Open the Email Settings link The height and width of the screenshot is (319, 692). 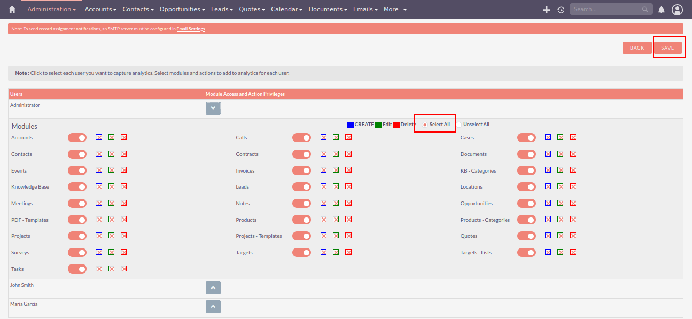(190, 29)
